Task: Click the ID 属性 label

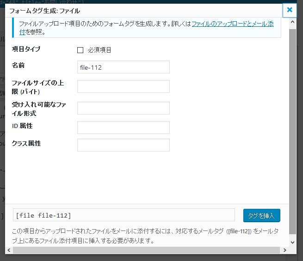Action: coord(22,126)
